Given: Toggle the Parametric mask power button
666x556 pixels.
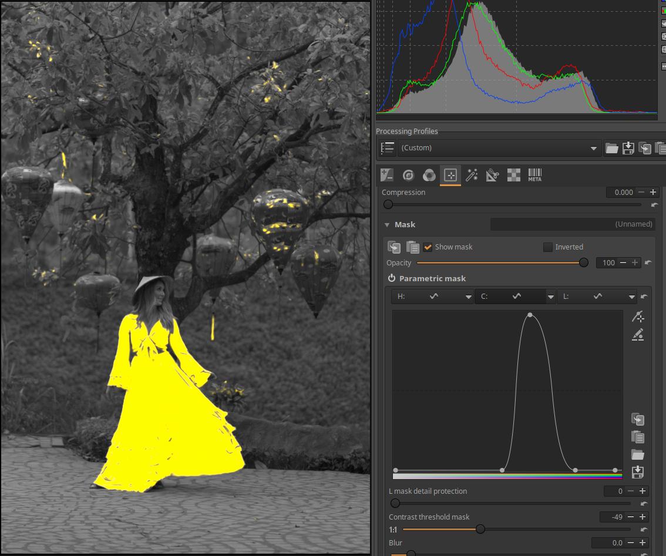Looking at the screenshot, I should [x=392, y=278].
